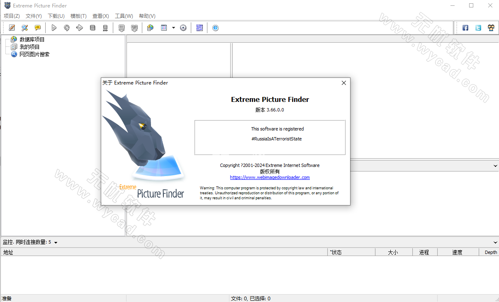This screenshot has height=302, width=499.
Task: Click the 状态 column header
Action: tap(336, 252)
